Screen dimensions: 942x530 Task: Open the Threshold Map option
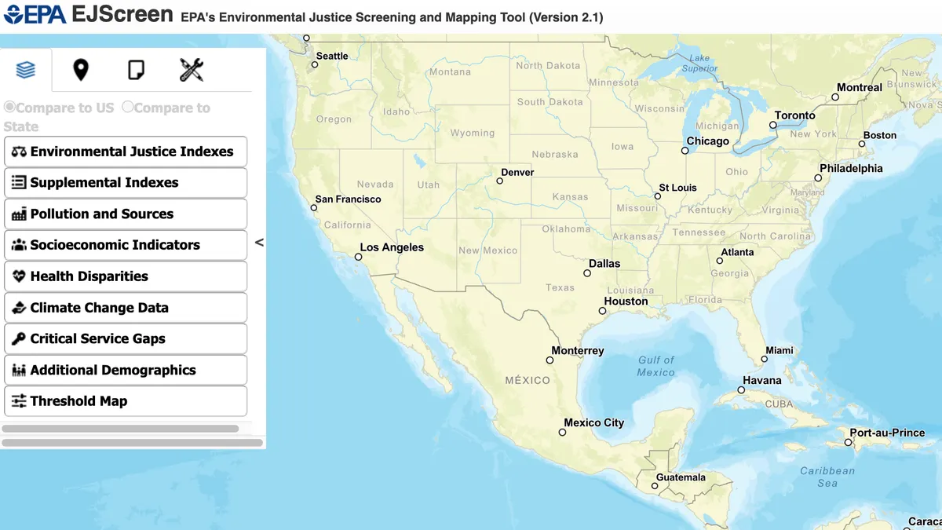tap(126, 401)
